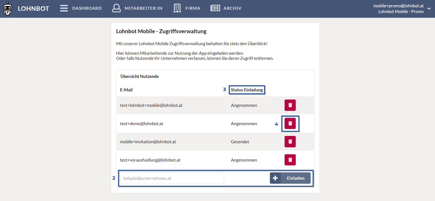Delete access for test+lohnbot+mobile@lohnbot.at
Viewport: 435px width, 201px height.
tap(290, 105)
